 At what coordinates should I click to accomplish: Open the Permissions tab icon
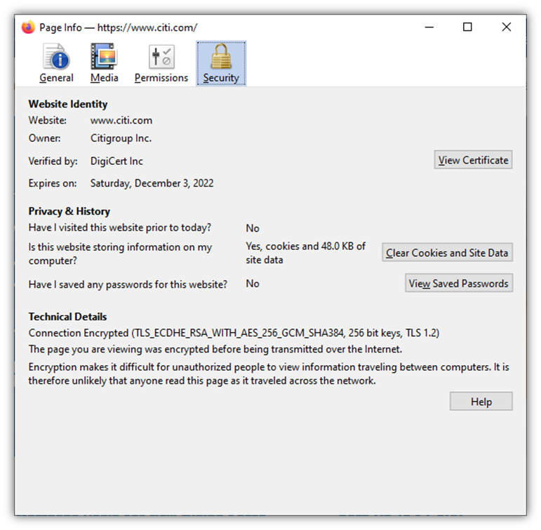(x=161, y=57)
